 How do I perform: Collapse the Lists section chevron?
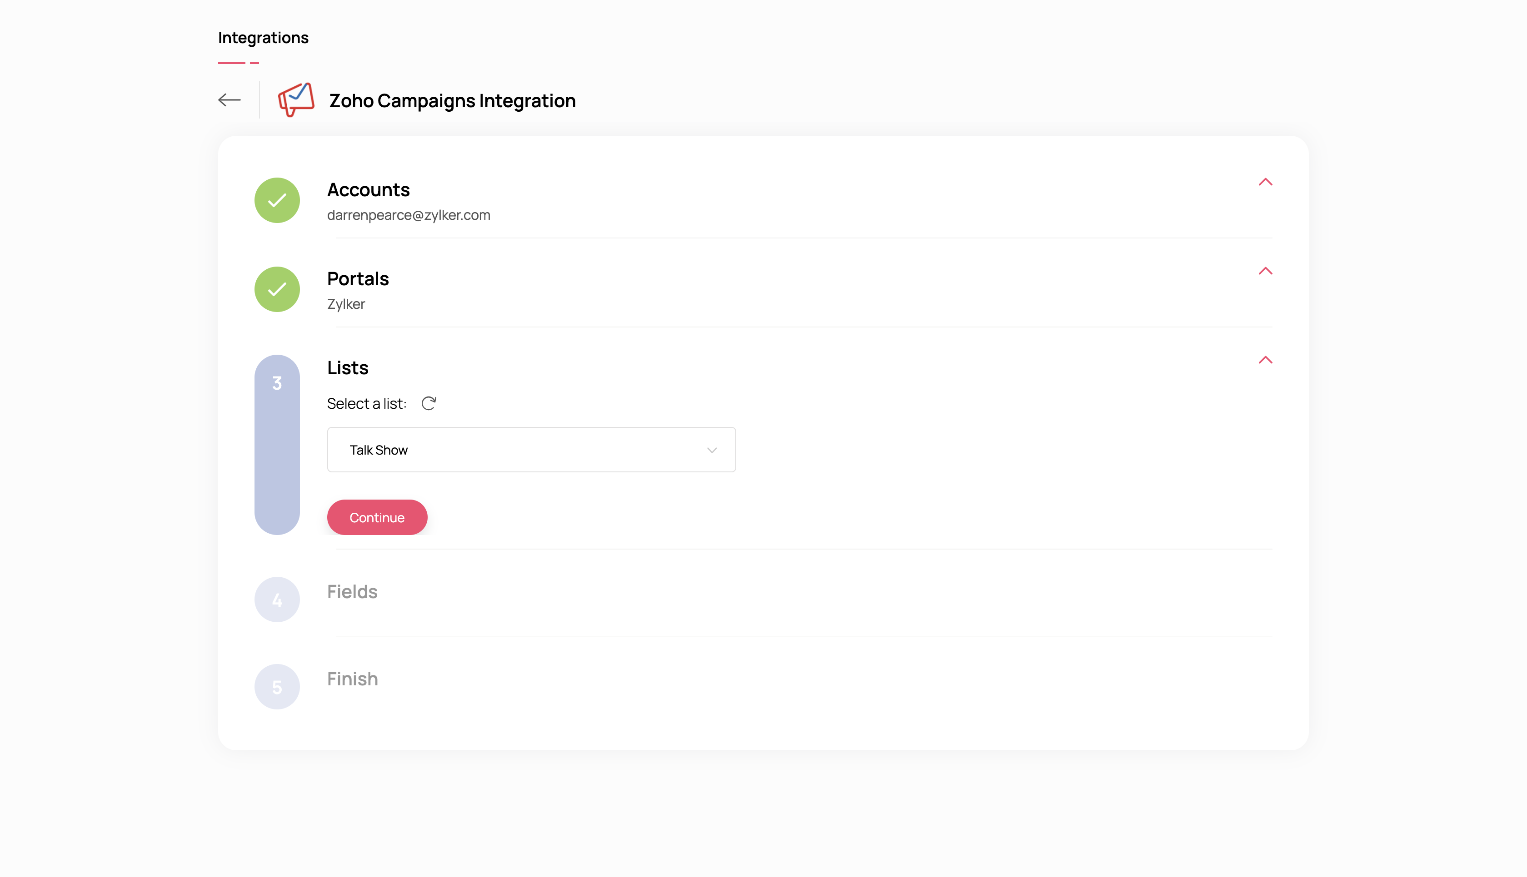click(1266, 360)
